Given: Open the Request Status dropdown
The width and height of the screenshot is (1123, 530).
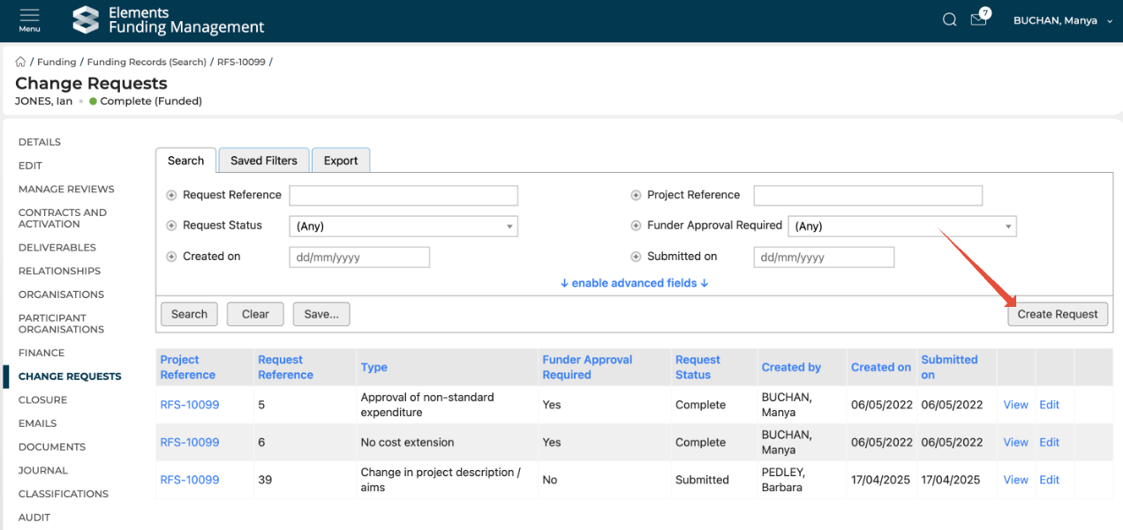Looking at the screenshot, I should click(x=403, y=227).
